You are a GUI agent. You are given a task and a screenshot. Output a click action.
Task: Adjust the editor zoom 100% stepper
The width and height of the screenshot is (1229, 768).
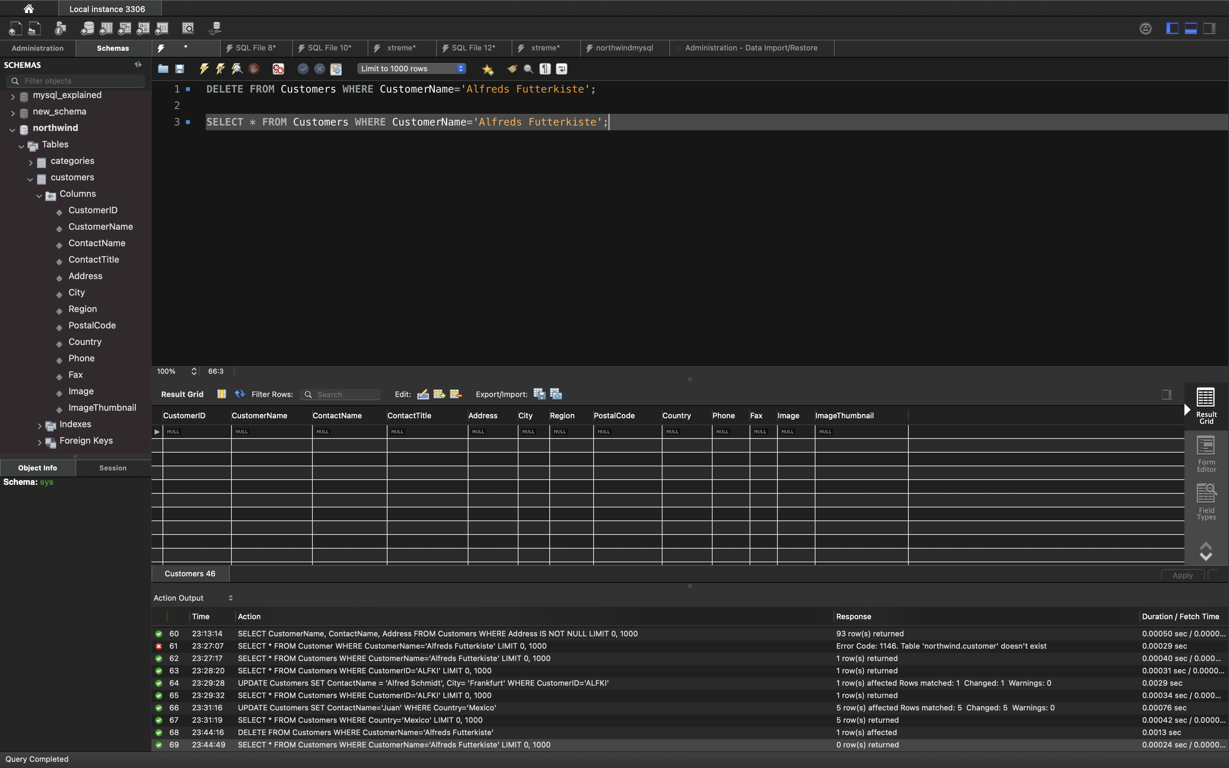193,371
